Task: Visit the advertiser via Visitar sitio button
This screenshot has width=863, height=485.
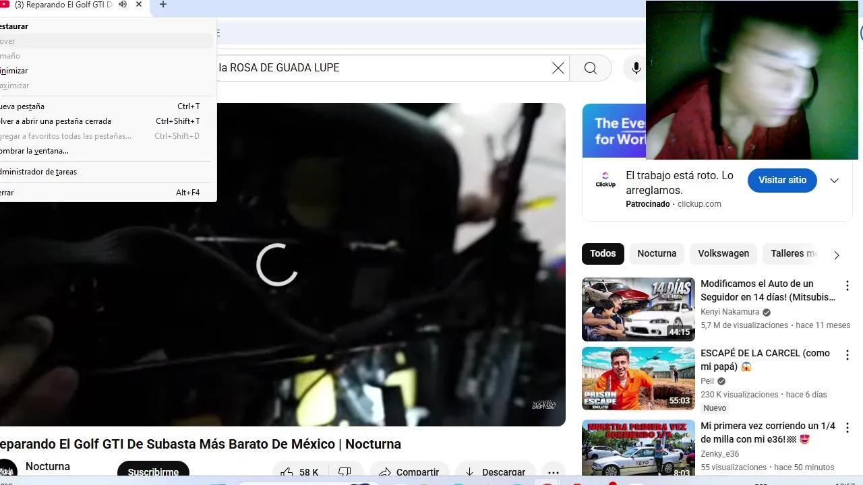Action: (782, 180)
